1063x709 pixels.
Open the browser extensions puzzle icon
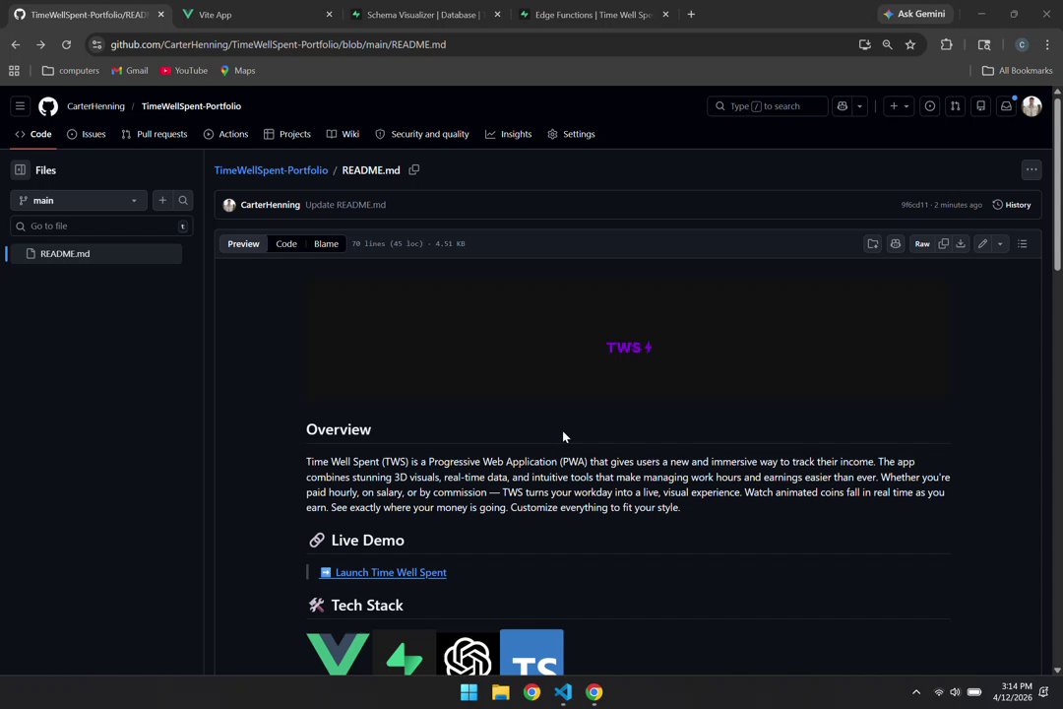pyautogui.click(x=947, y=44)
